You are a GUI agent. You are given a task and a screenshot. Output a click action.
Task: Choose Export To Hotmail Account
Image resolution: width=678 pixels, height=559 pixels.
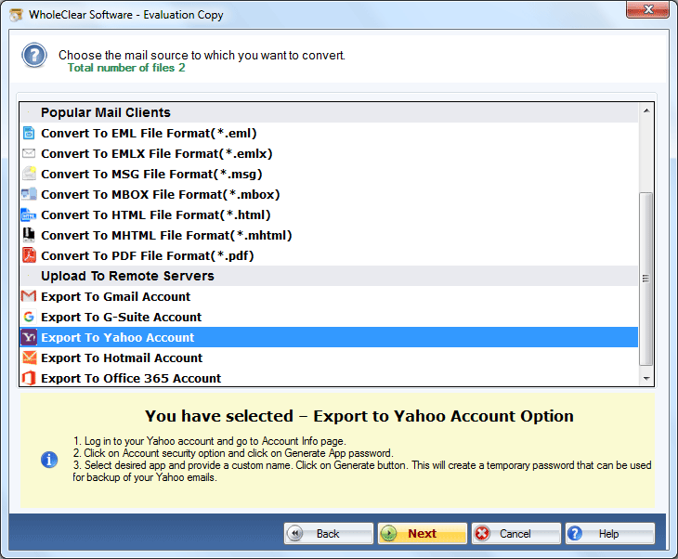click(x=329, y=357)
